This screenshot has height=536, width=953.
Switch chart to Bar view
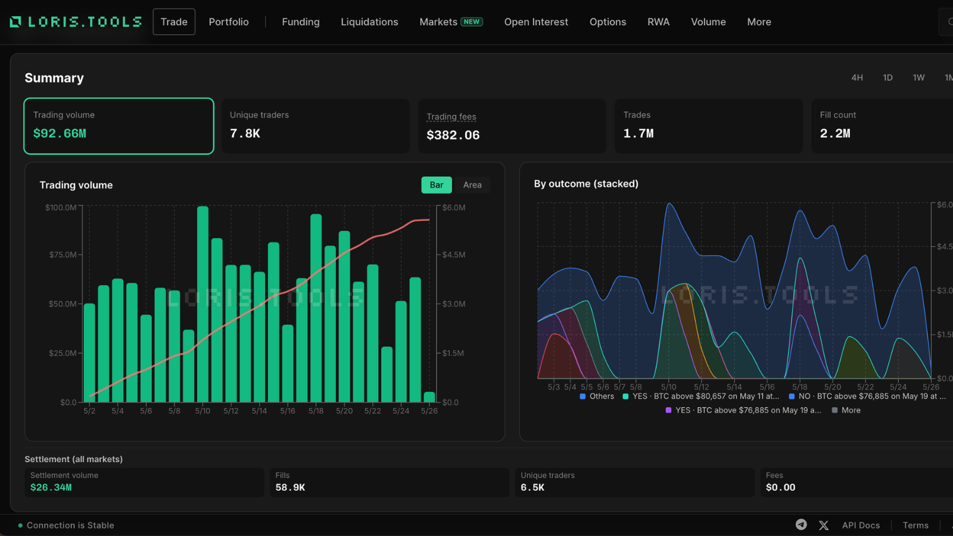click(x=437, y=185)
